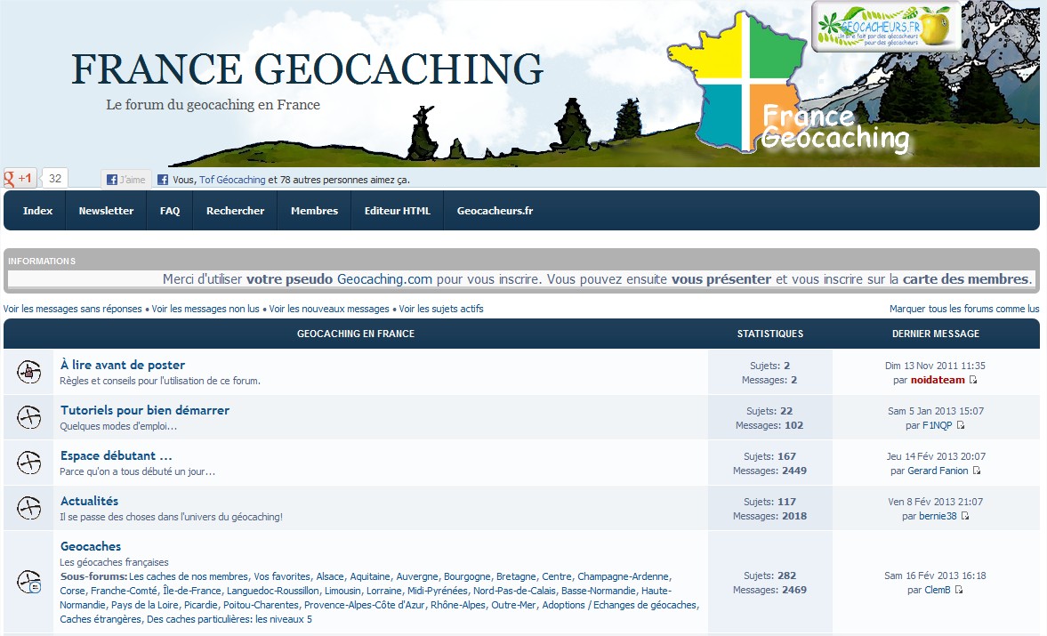
Task: View latest post icon next to bernie38
Action: 965,516
